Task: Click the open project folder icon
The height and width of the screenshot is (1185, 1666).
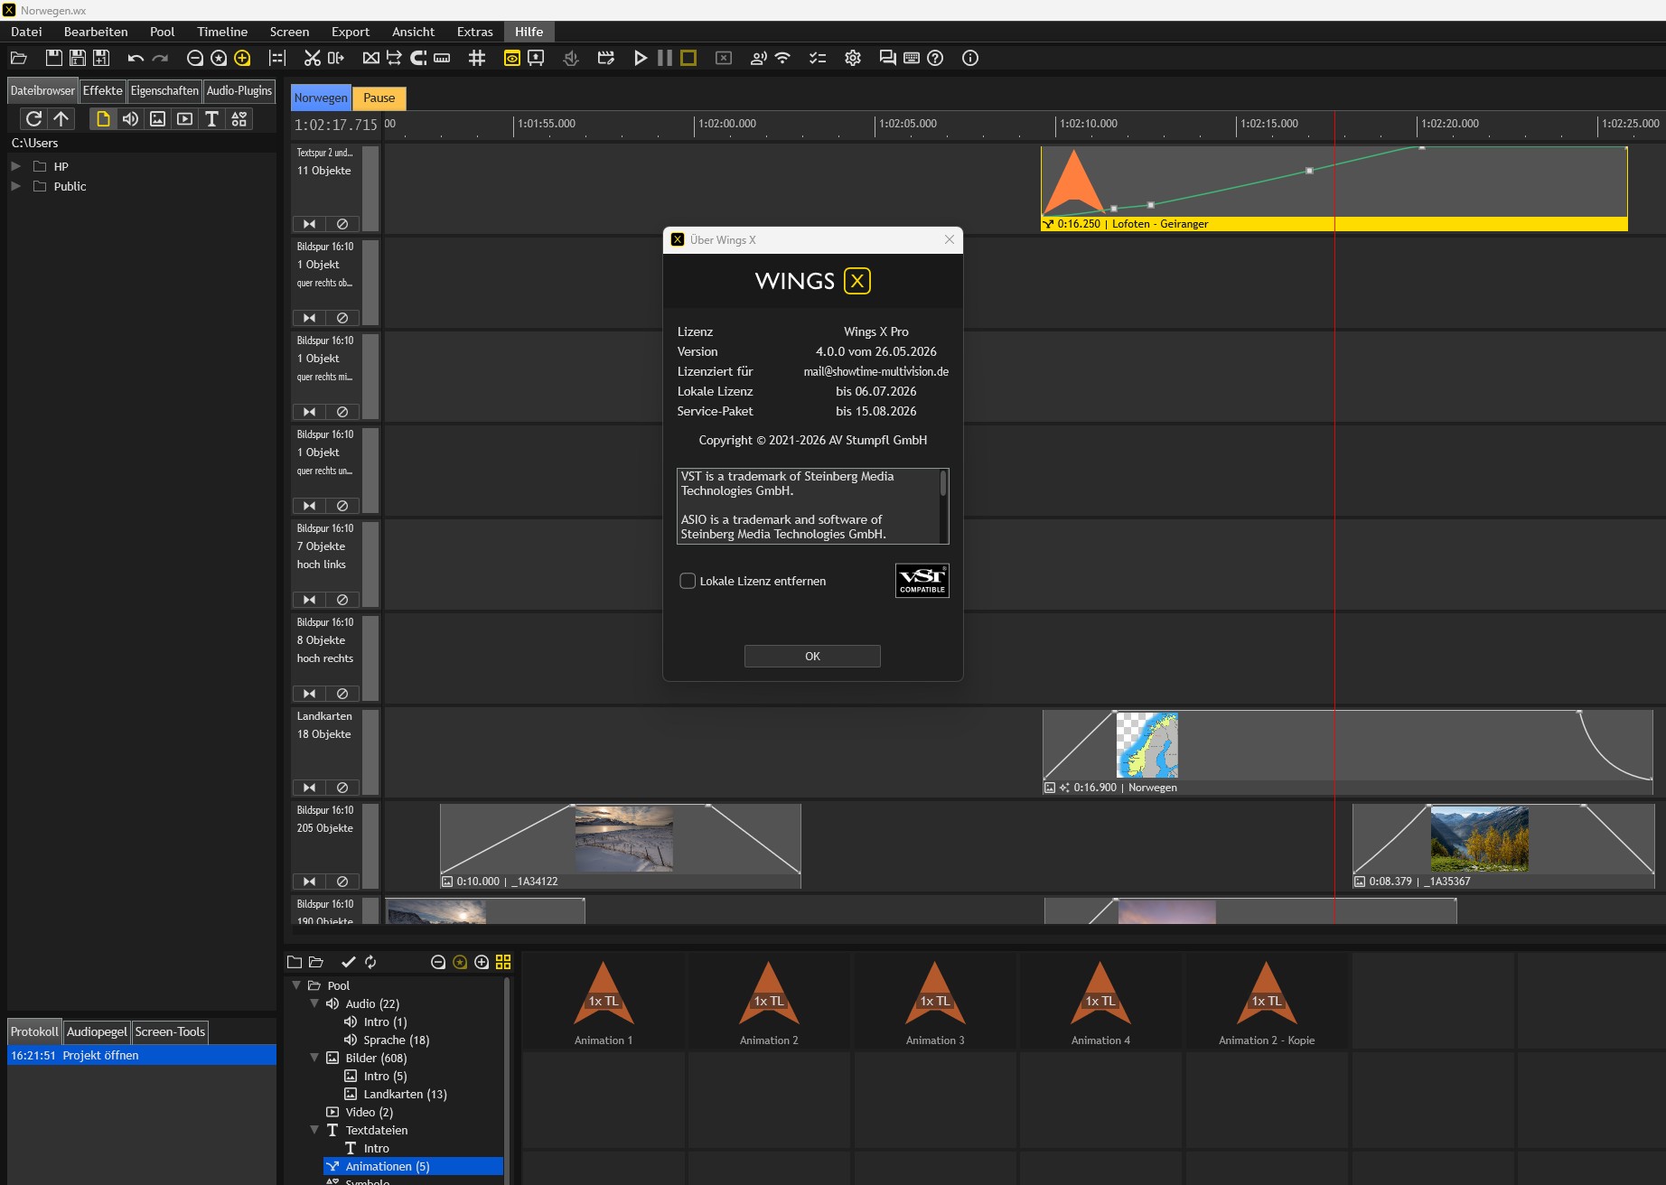Action: point(18,58)
